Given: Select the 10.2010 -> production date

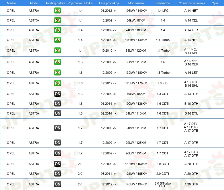Looking at the screenshot, I should coord(109,51).
